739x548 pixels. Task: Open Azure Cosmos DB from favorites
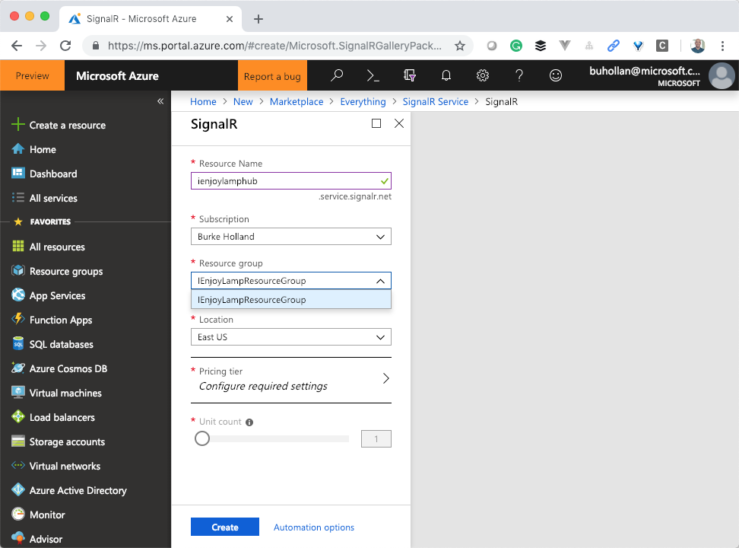68,369
